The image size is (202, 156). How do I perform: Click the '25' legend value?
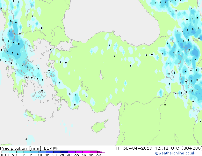(x=62, y=155)
